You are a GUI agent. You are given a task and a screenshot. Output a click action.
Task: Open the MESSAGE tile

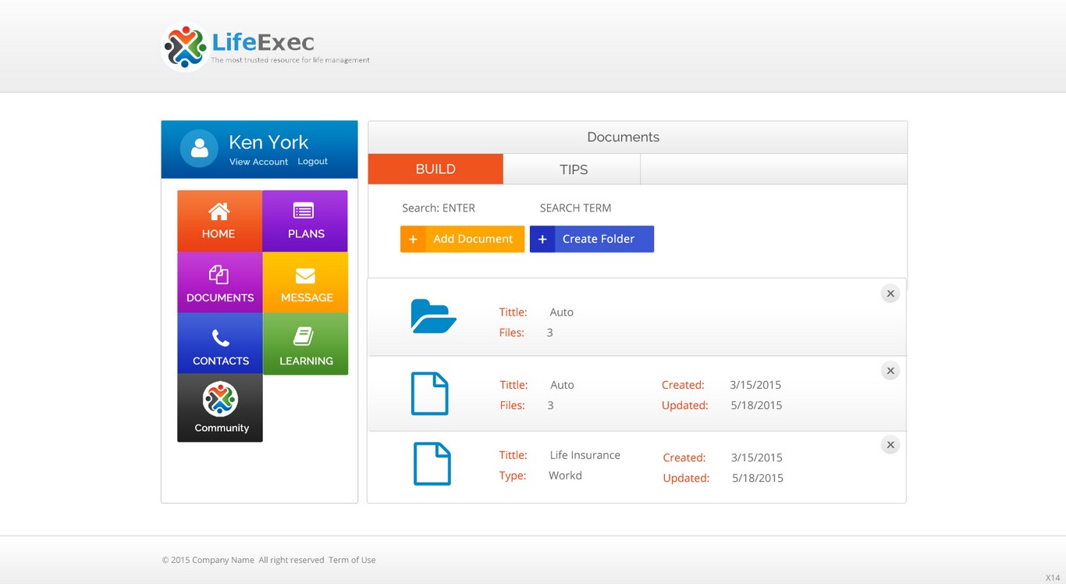[305, 283]
